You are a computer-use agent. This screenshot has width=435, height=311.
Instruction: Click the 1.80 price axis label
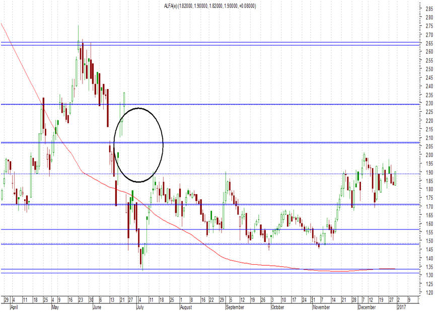point(429,189)
